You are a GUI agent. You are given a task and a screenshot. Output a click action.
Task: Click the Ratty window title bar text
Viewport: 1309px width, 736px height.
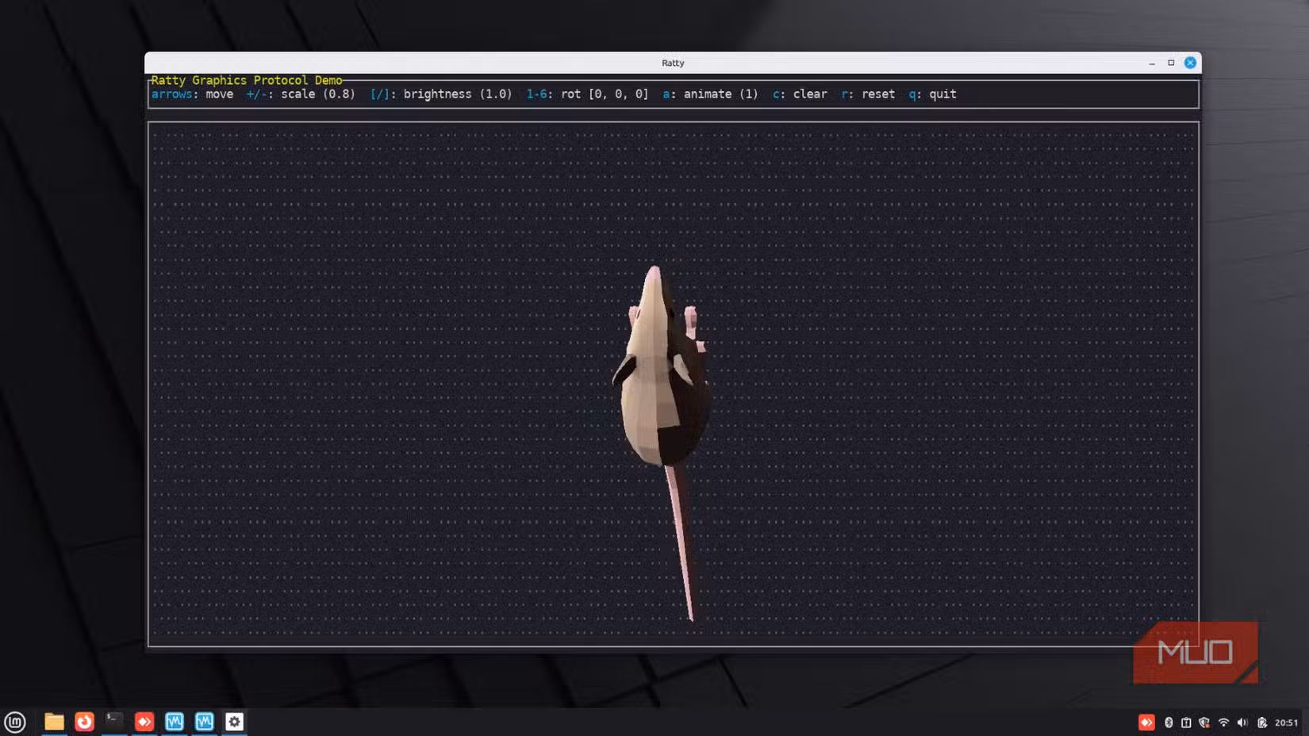click(673, 63)
